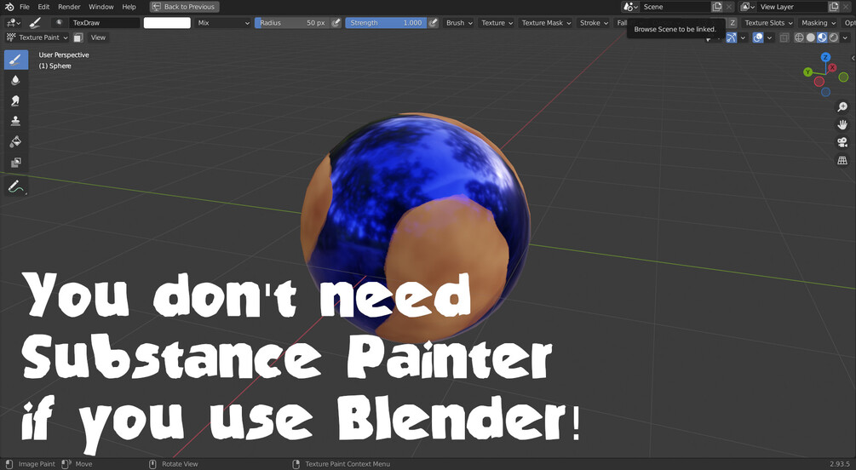Click the View Layer name field
The width and height of the screenshot is (856, 470).
pos(793,7)
